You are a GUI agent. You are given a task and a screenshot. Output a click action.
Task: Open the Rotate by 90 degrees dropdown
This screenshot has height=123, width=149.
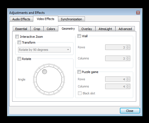pos(44,50)
